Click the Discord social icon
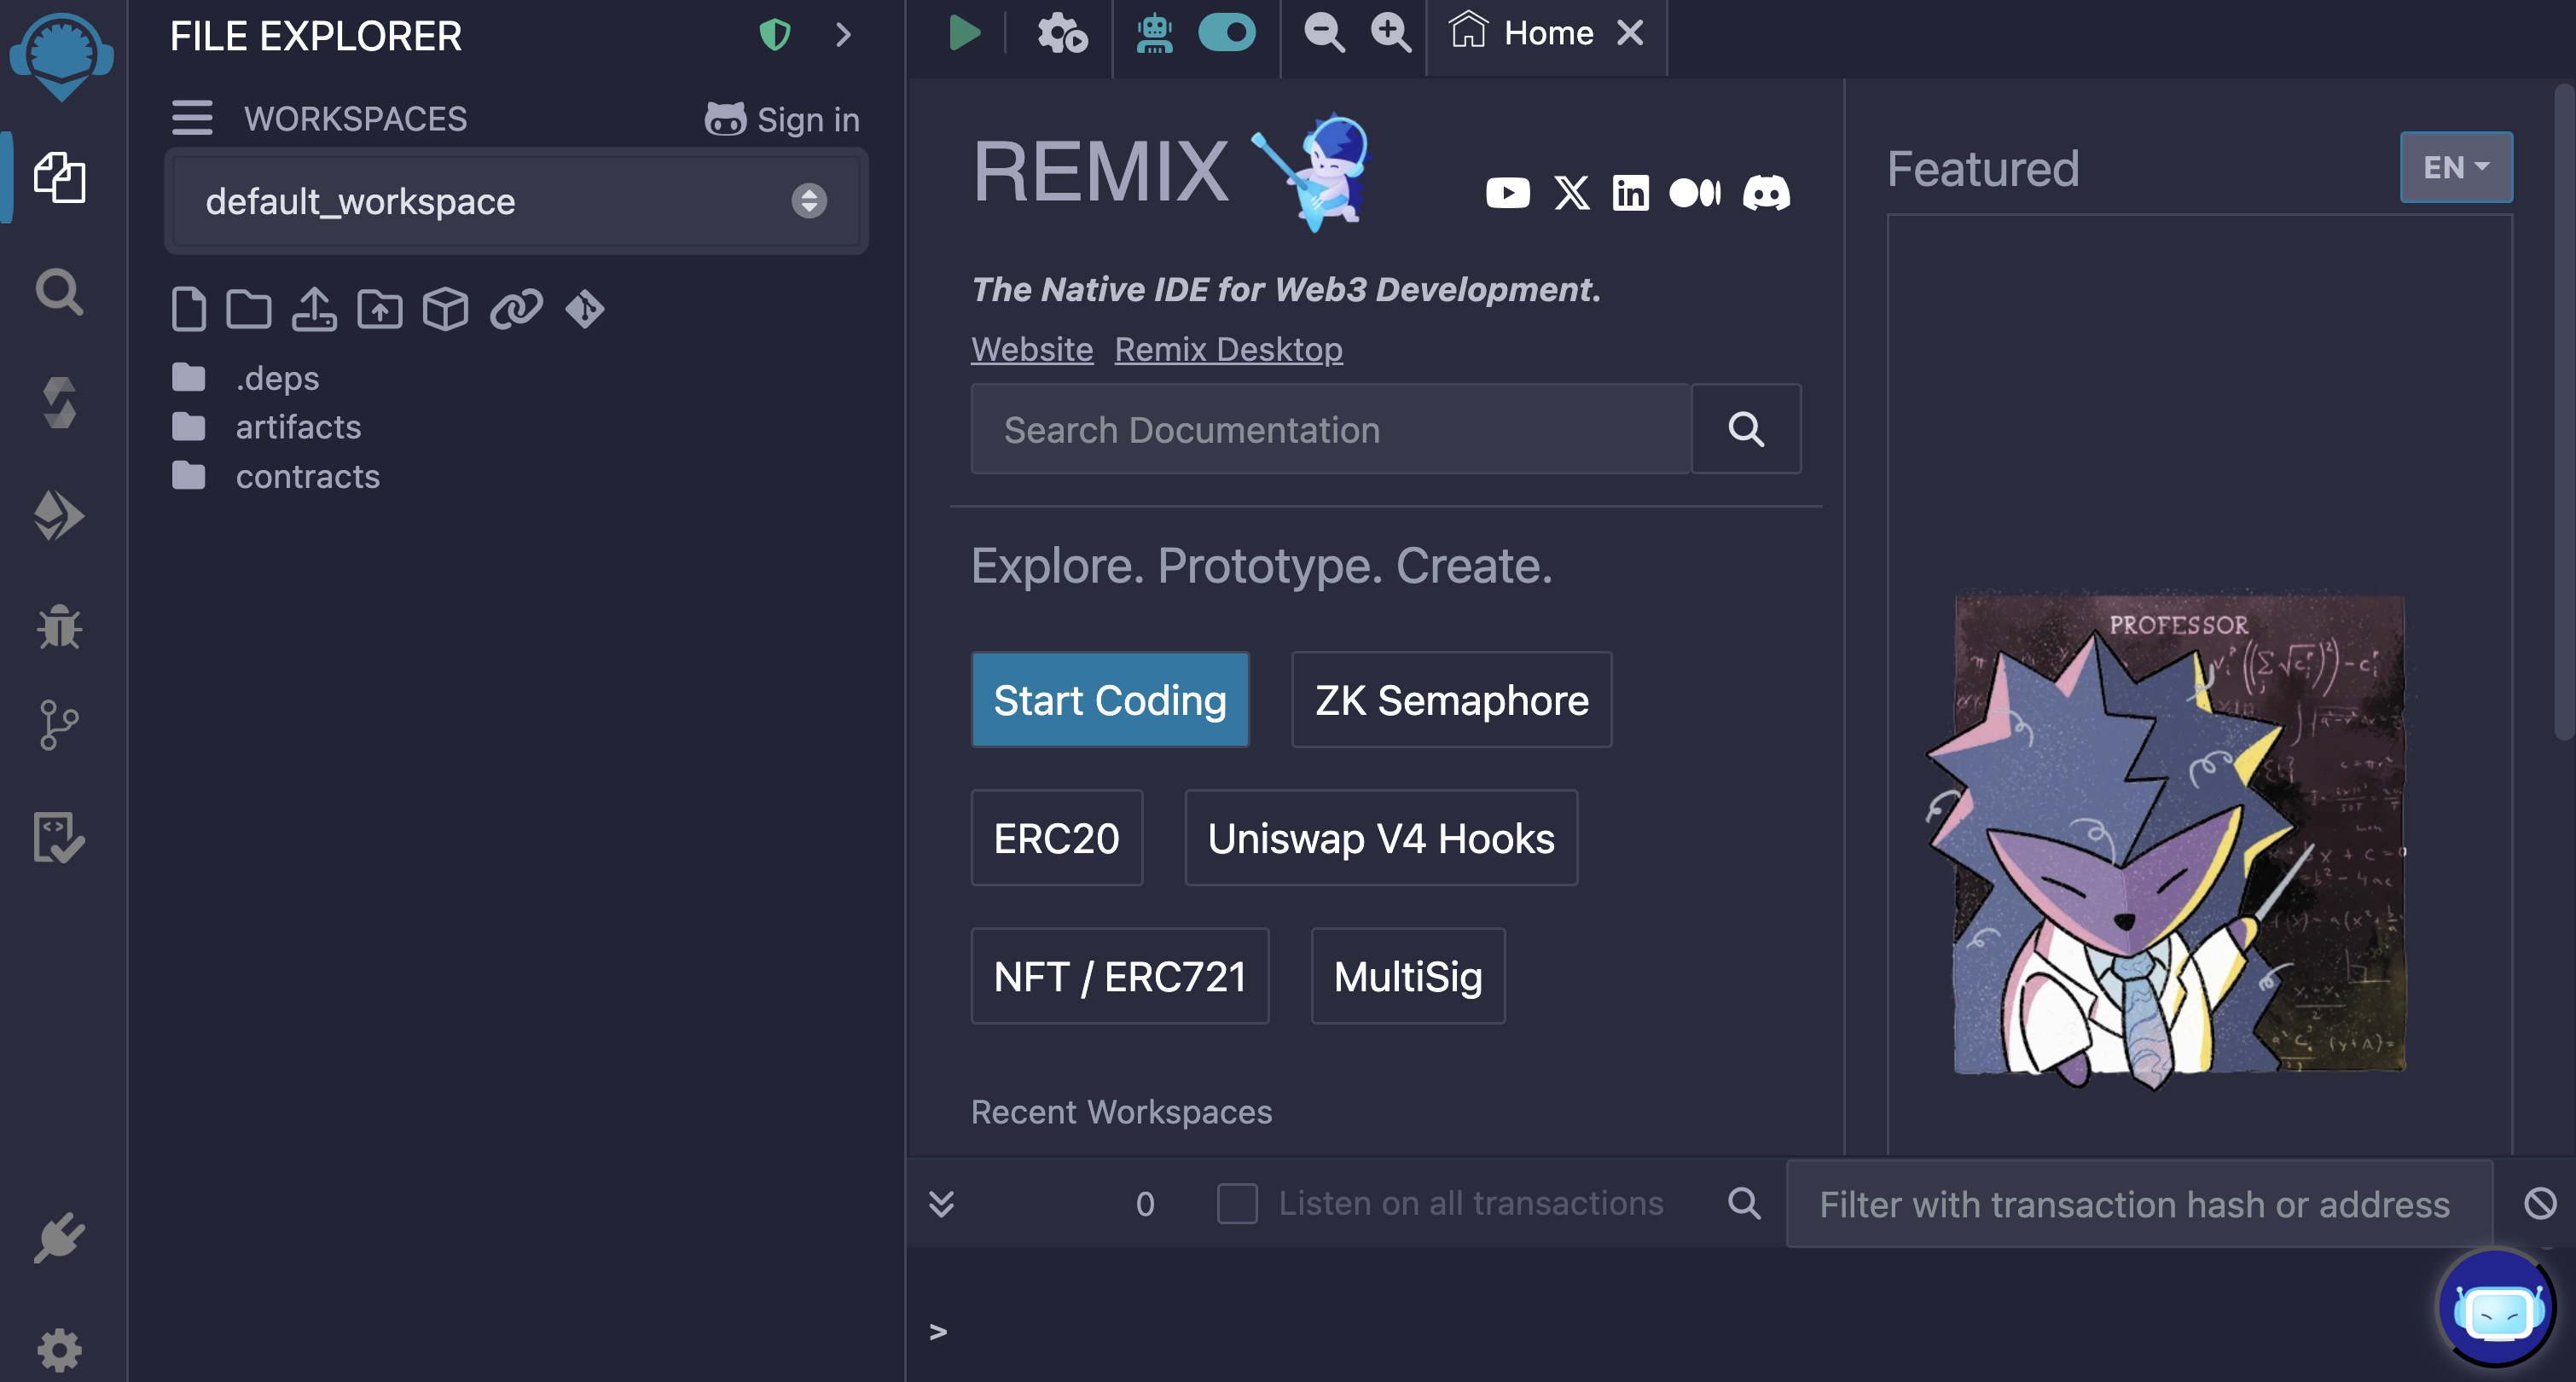The image size is (2576, 1382). coord(1766,192)
